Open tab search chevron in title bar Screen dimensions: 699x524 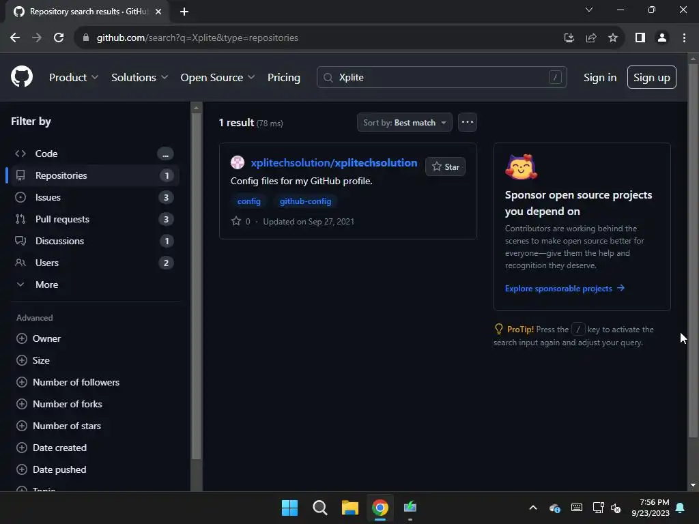589,10
